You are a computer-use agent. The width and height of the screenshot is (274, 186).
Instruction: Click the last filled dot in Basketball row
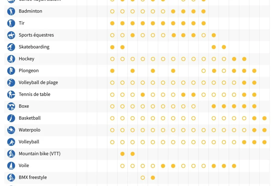pos(264,118)
